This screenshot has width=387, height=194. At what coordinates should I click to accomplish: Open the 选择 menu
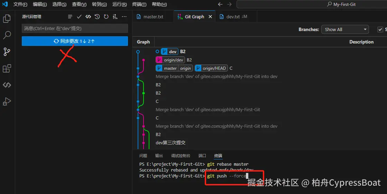click(59, 4)
